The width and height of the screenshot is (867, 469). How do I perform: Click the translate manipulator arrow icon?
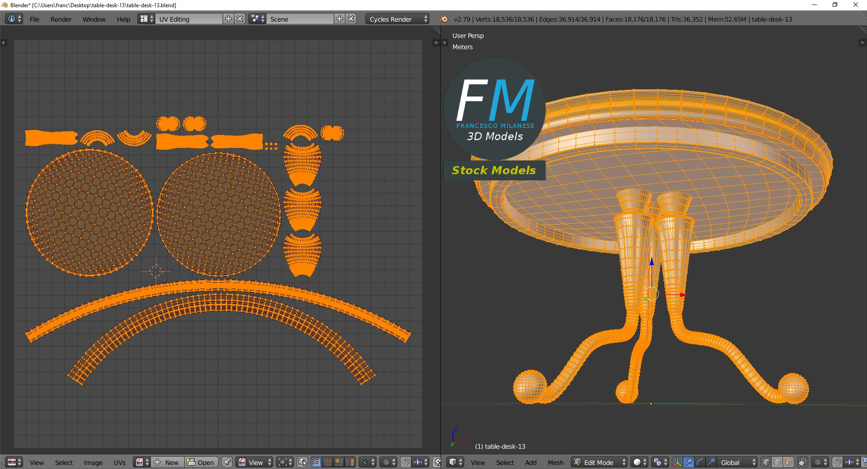click(688, 462)
